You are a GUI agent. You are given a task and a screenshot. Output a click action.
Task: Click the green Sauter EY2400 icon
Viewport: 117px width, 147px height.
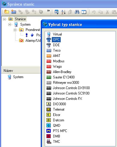[49, 77]
